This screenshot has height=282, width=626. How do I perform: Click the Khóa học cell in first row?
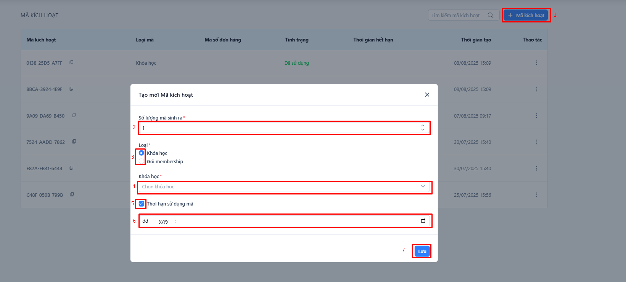click(x=146, y=63)
